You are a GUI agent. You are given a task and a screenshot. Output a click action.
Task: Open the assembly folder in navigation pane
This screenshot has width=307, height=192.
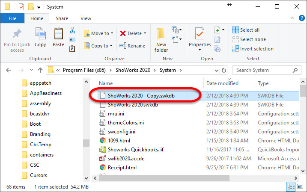[40, 103]
